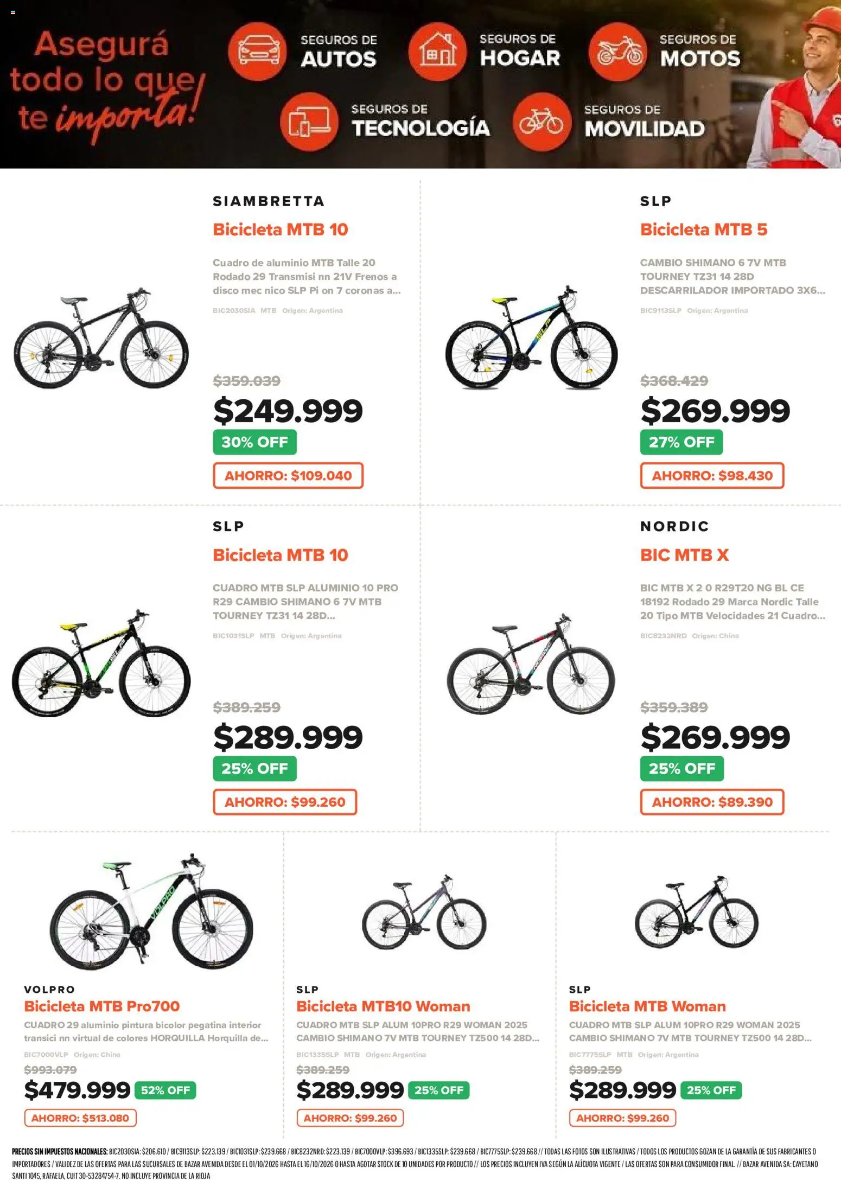Select the AHORRO: $513.080 savings label
The height and width of the screenshot is (1180, 841).
tap(80, 1118)
